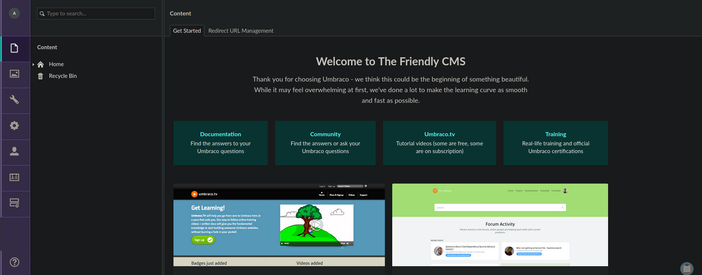Open the Help question mark icon

pos(14,262)
